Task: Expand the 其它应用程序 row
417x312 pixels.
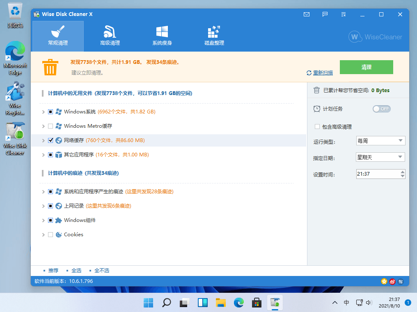Action: (44, 155)
